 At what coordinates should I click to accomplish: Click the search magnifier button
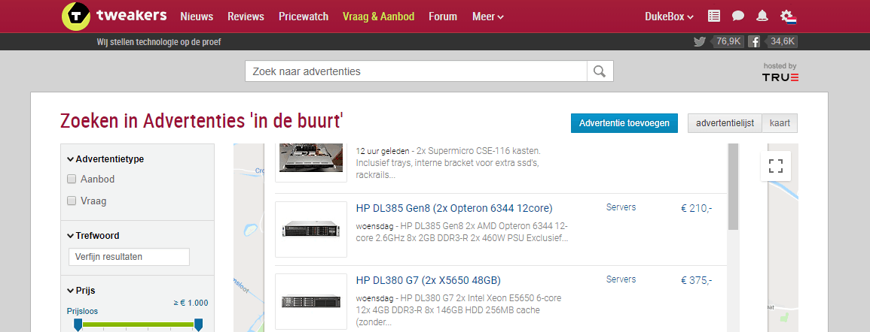pyautogui.click(x=600, y=71)
